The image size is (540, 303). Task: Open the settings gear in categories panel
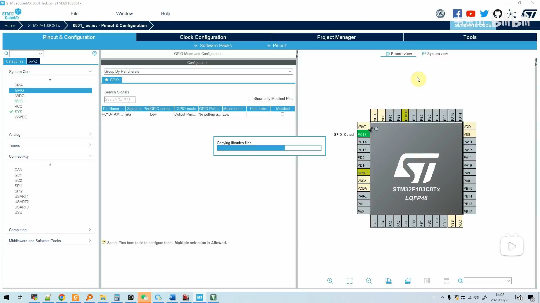click(x=94, y=53)
